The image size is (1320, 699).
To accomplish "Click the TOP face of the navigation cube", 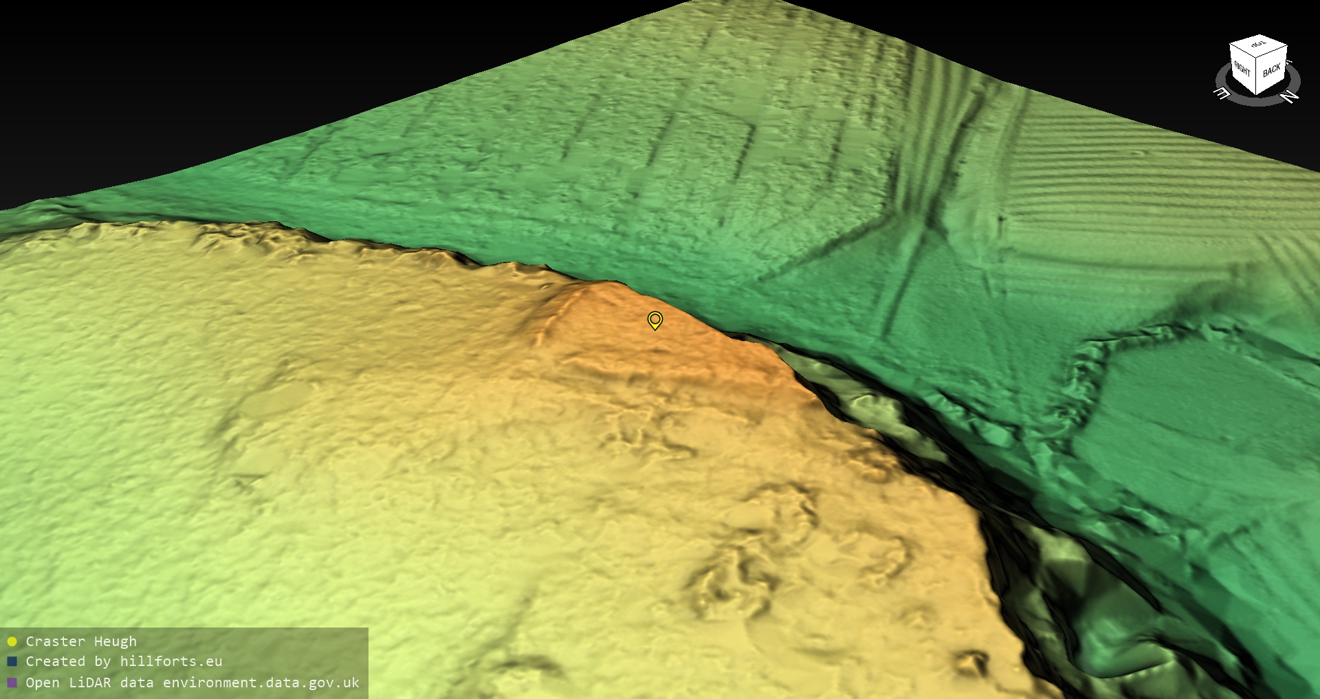I will (1259, 45).
